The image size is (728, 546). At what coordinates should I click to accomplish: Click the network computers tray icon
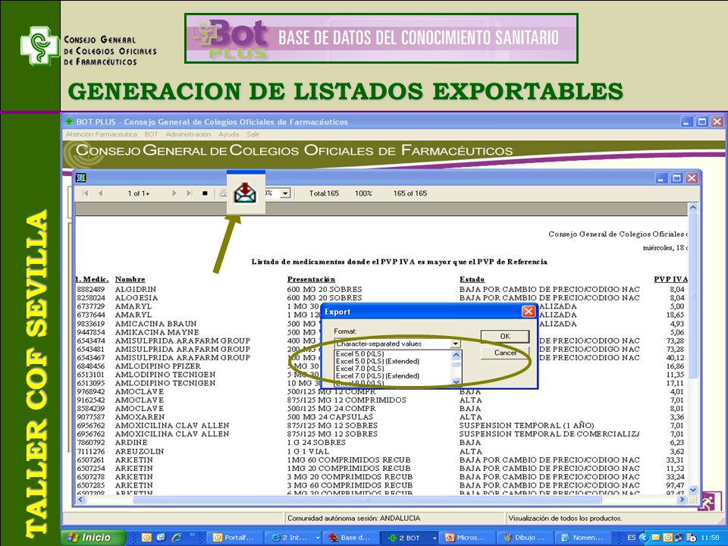point(679,537)
